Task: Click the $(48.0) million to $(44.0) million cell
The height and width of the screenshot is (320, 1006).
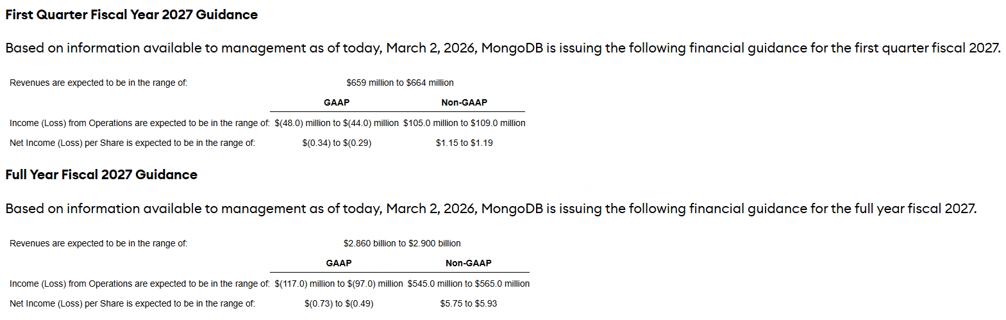Action: point(337,123)
